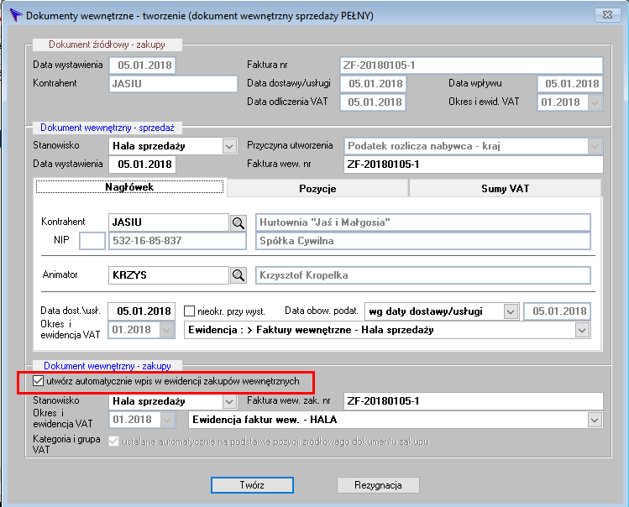Open the 'wg daty dostawy/usługi' dropdown

coord(511,311)
